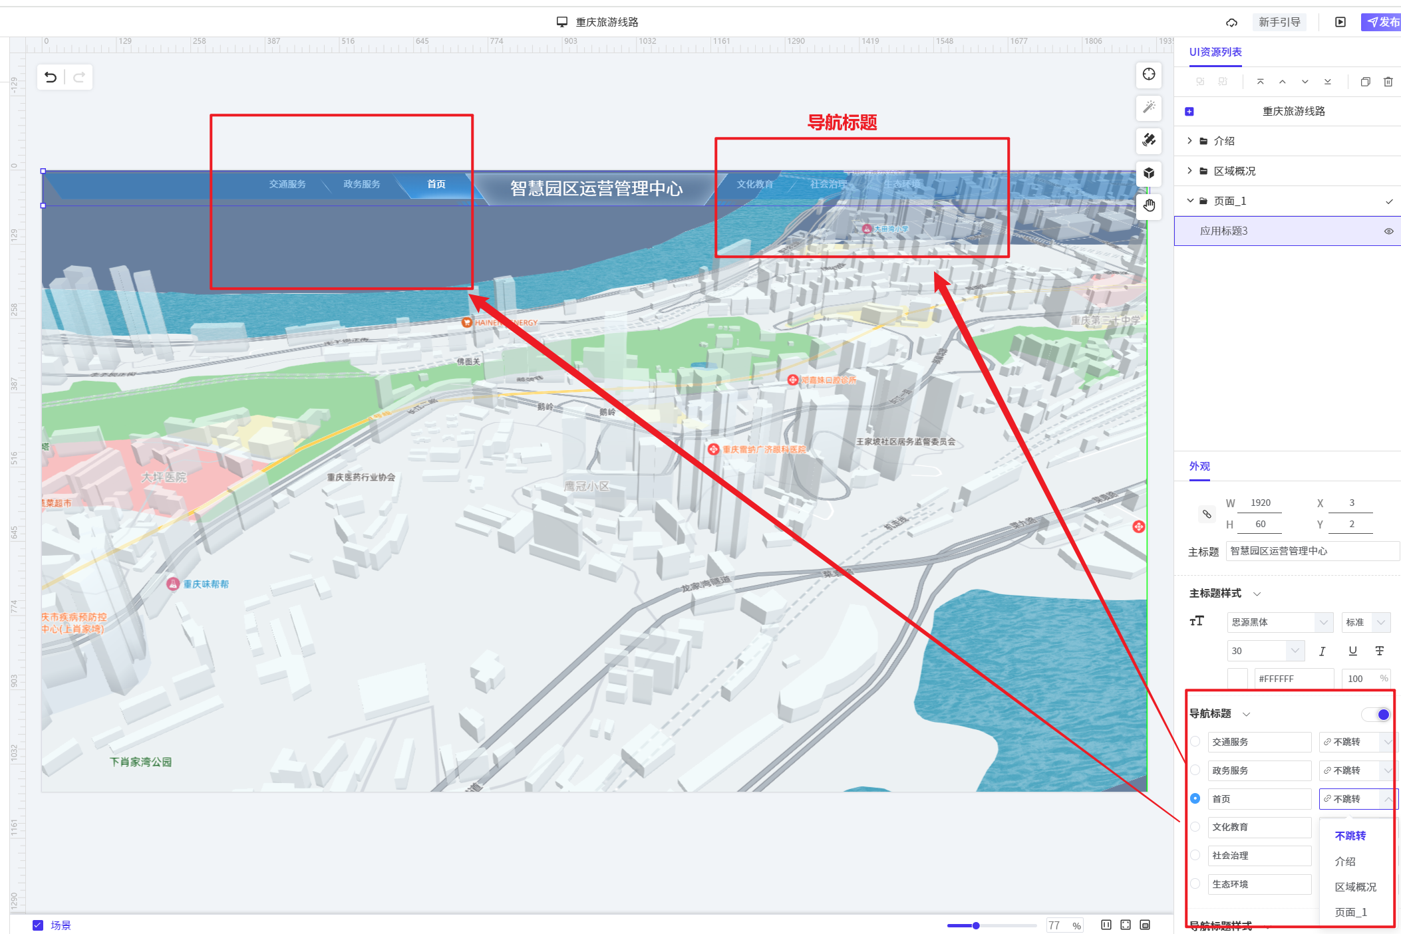Click the fit to screen icon

1126,925
